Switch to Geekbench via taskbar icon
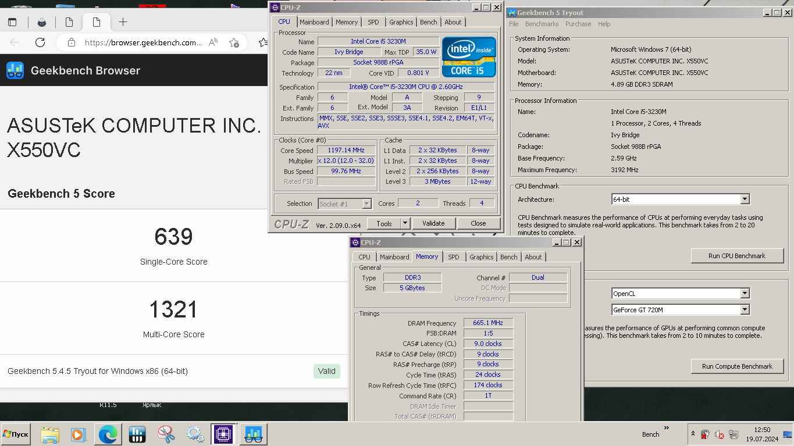This screenshot has height=446, width=794. [x=253, y=434]
